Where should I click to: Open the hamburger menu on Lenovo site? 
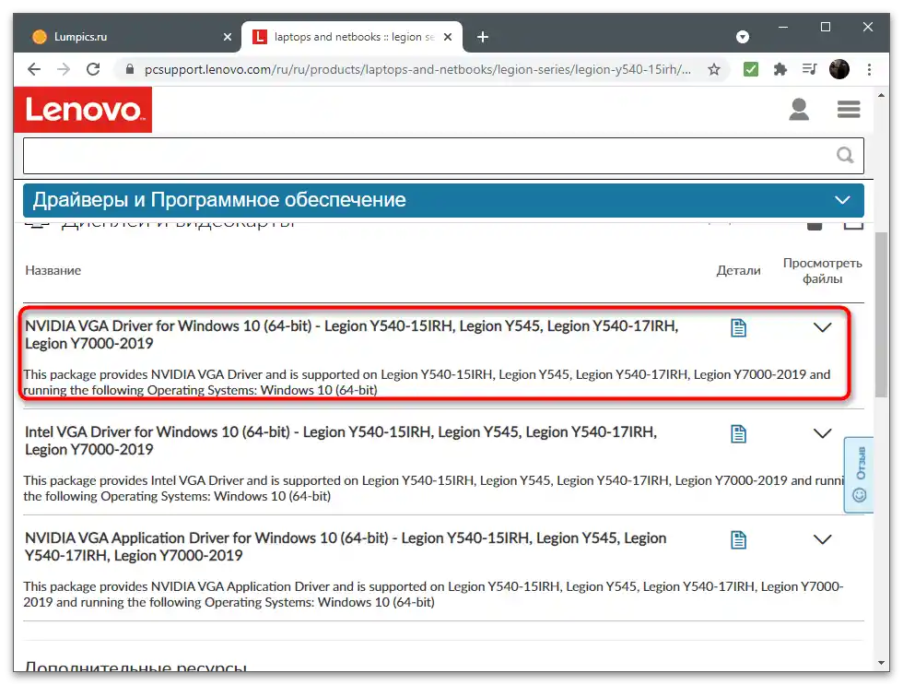[849, 109]
